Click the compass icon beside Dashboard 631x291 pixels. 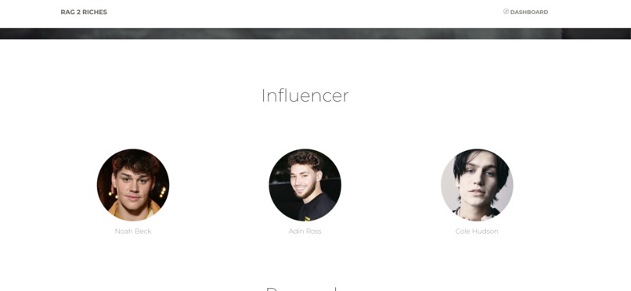[506, 12]
